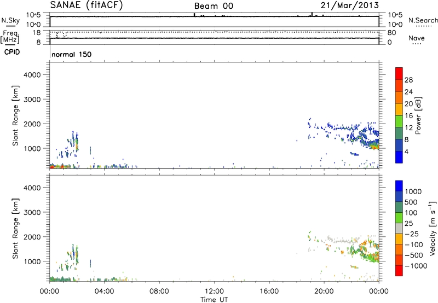The height and width of the screenshot is (303, 438).
Task: Select the 4 label on Power colorbar
Action: pyautogui.click(x=407, y=152)
